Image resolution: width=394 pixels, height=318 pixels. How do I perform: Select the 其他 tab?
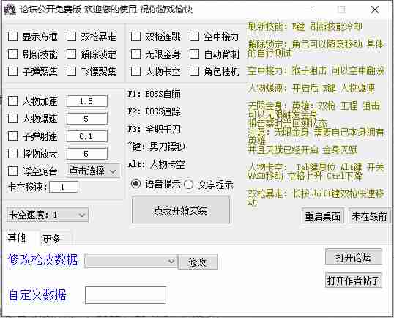17,237
